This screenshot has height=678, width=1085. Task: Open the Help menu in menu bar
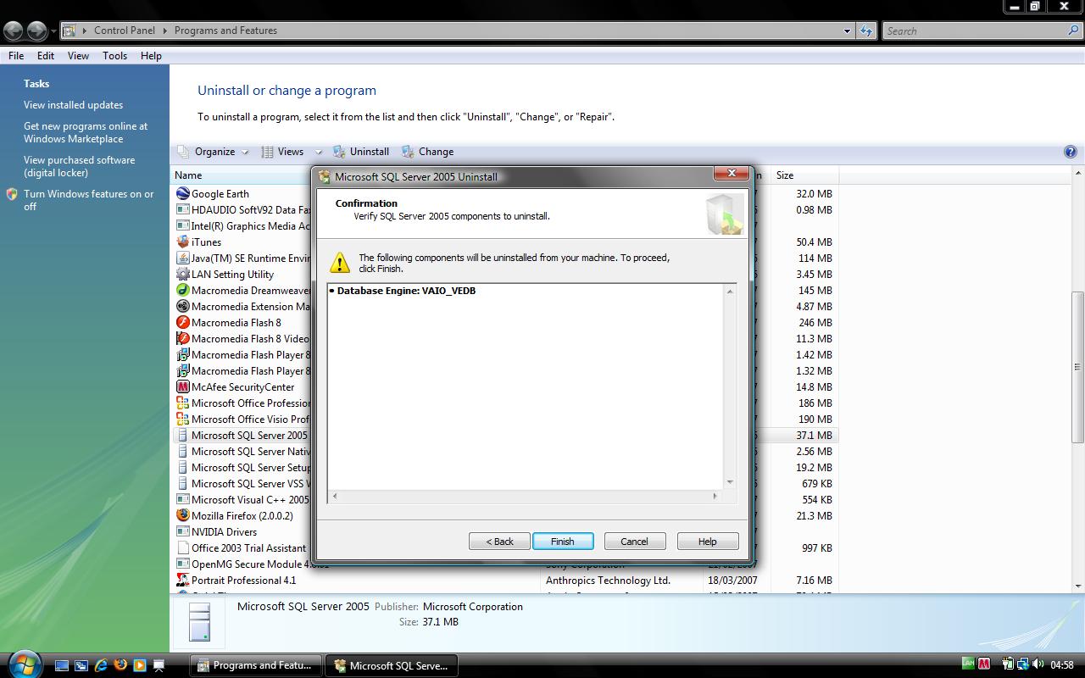(x=151, y=56)
